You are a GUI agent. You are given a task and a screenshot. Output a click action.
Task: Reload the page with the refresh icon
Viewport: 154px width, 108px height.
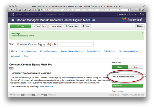(x=129, y=10)
